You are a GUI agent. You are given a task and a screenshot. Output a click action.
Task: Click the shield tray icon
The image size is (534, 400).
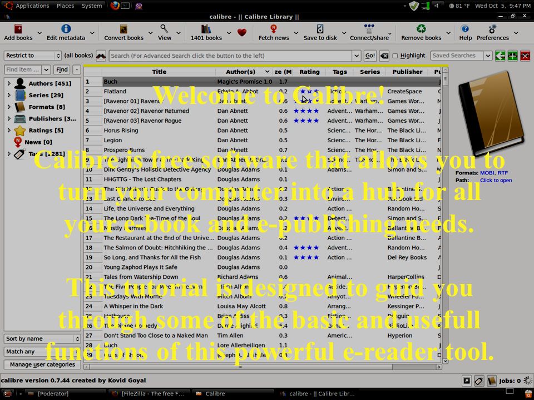[414, 6]
